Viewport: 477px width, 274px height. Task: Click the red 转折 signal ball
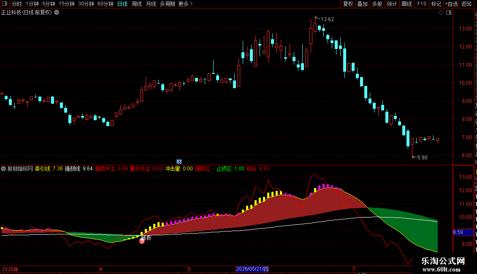coord(142,241)
